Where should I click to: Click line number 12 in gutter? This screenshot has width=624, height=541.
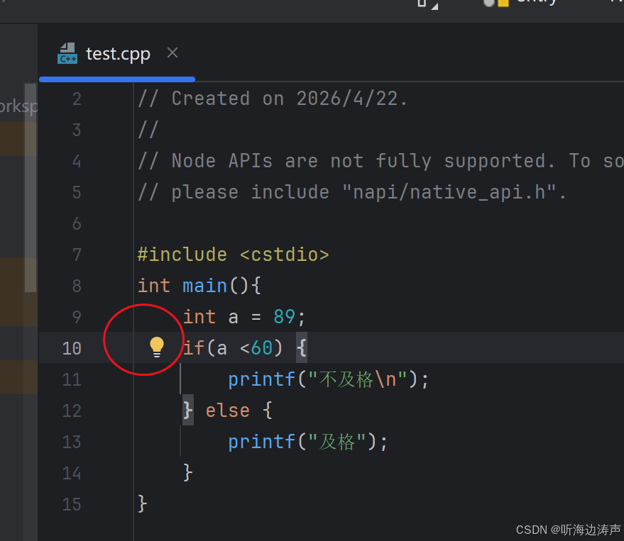pos(72,411)
